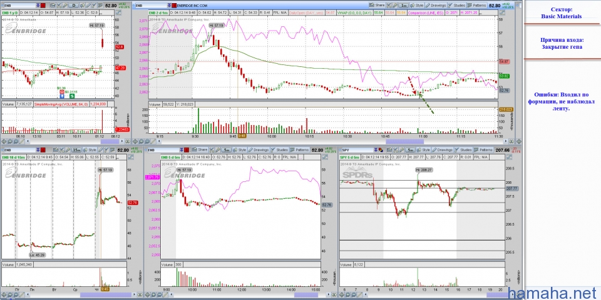Open the Patterns icon in the ENB daily chart toolbar

coord(100,6)
